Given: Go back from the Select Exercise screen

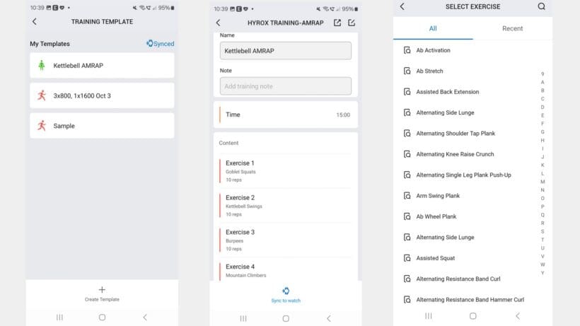Looking at the screenshot, I should 402,6.
